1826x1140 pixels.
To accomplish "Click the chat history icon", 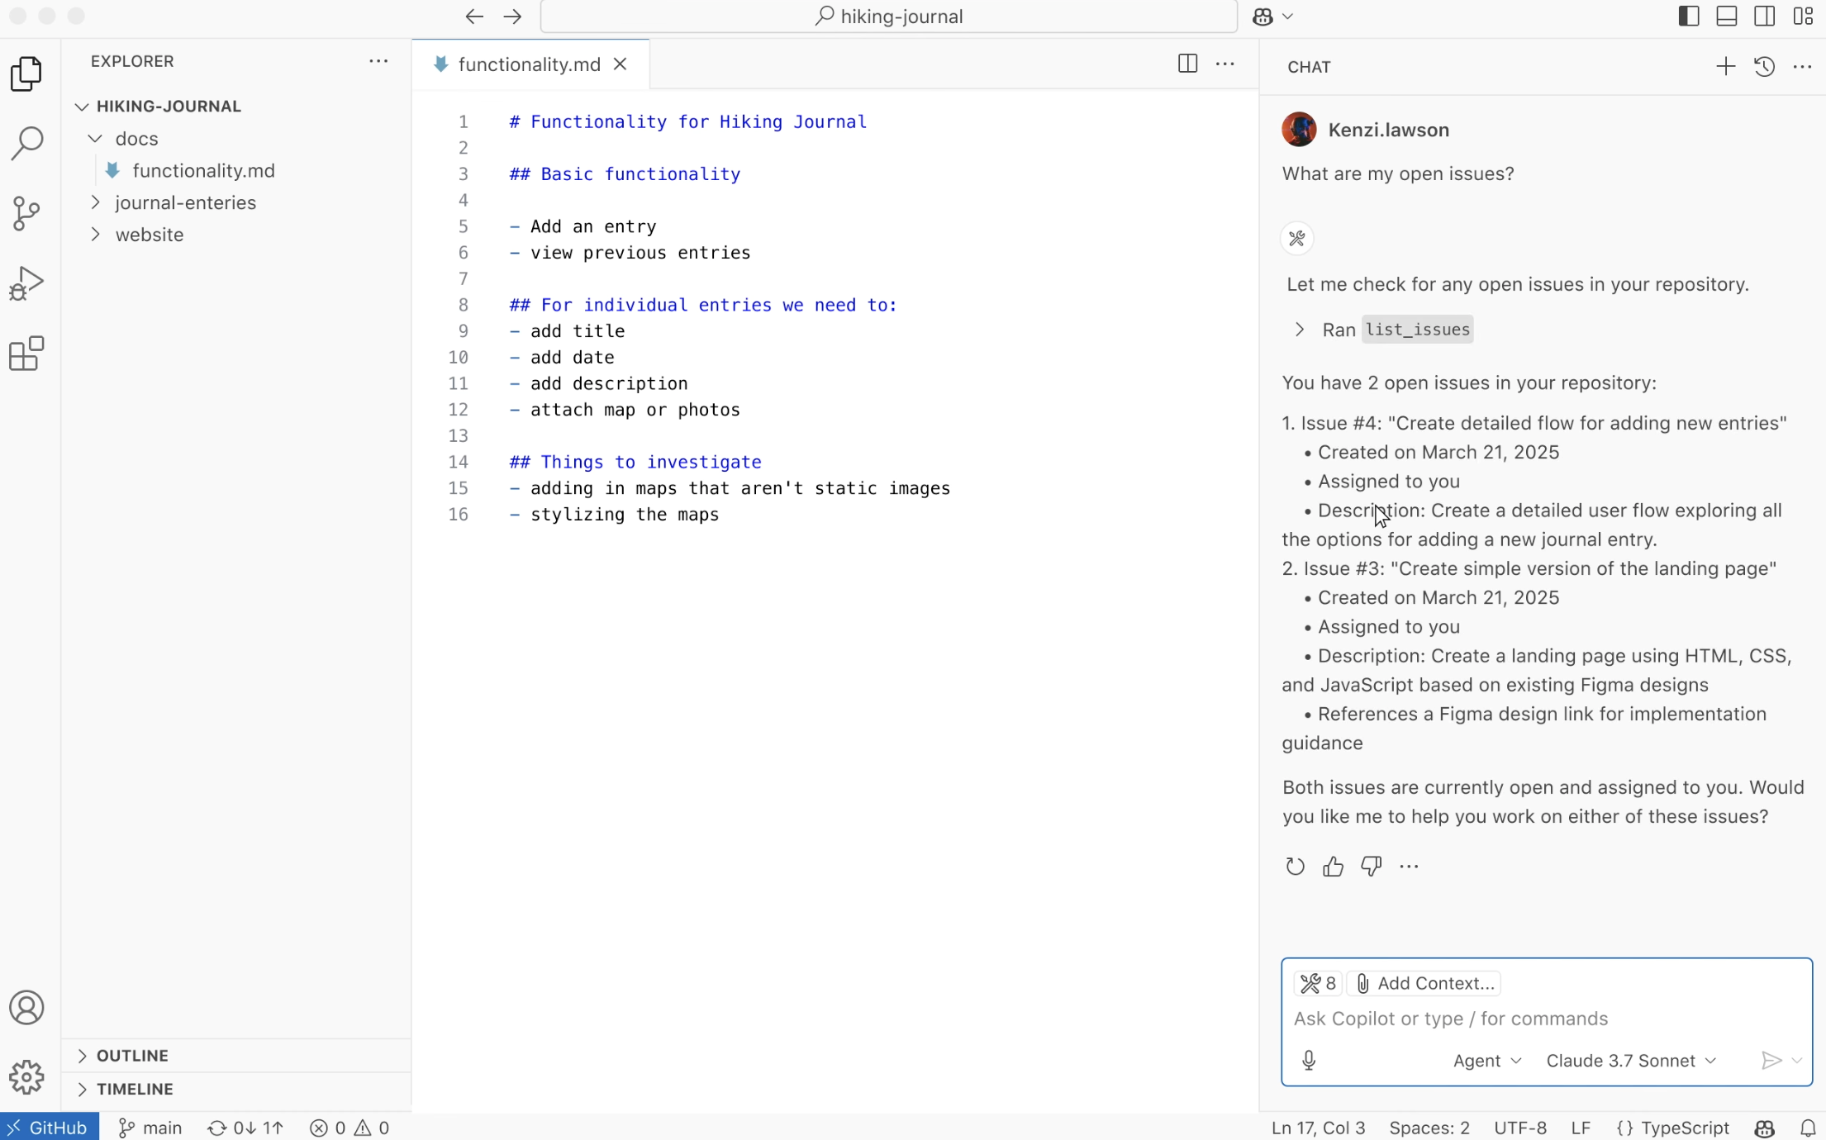I will (x=1764, y=67).
